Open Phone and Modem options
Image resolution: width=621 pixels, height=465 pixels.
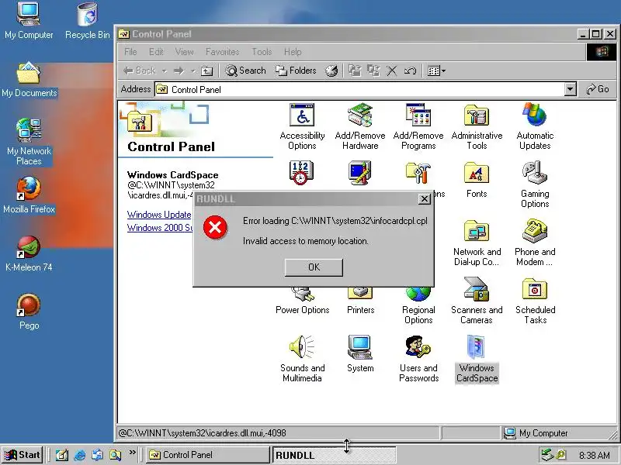tap(535, 243)
